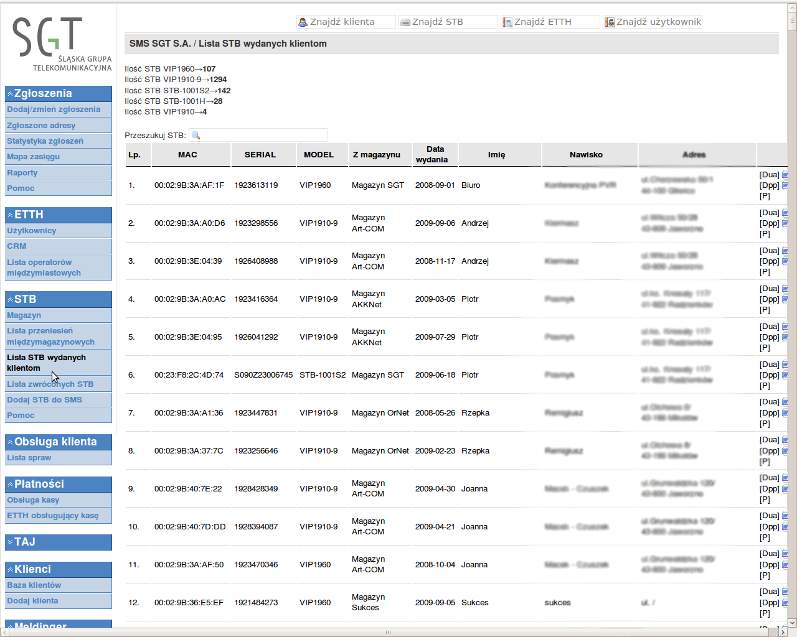Click the [Dua] link in row 1
Screen dimensions: 797x637
[x=770, y=175]
